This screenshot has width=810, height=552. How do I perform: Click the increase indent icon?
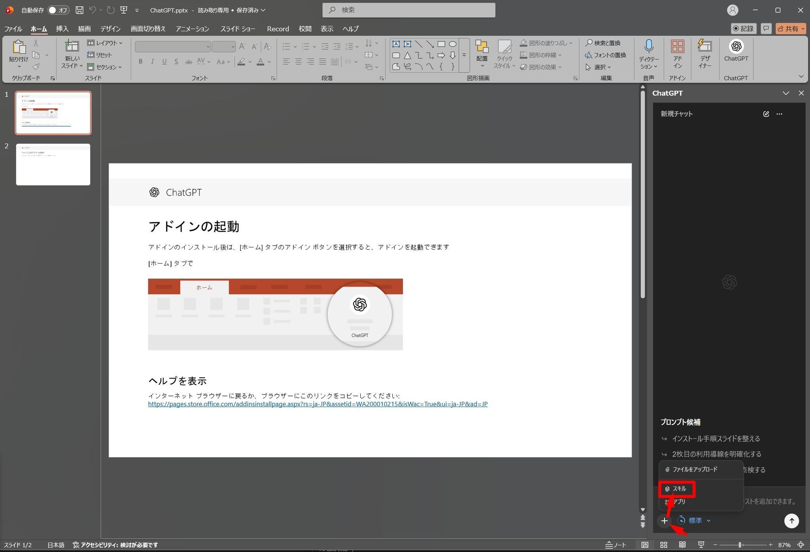pos(337,47)
